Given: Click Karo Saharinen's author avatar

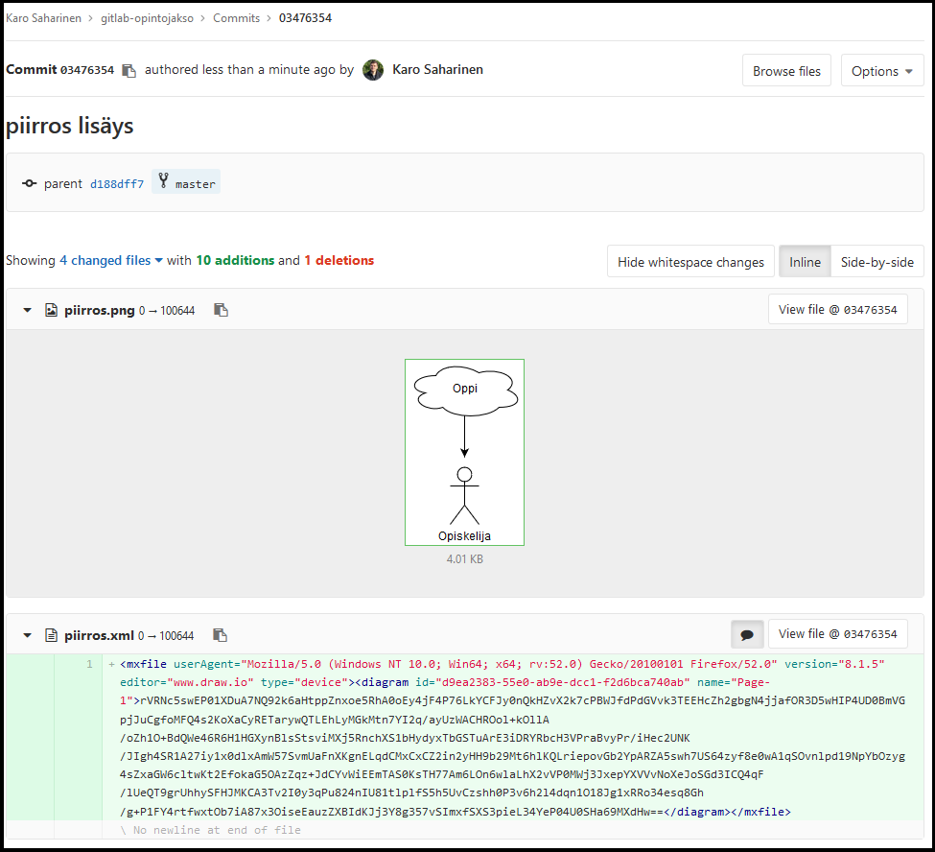Looking at the screenshot, I should click(x=373, y=70).
